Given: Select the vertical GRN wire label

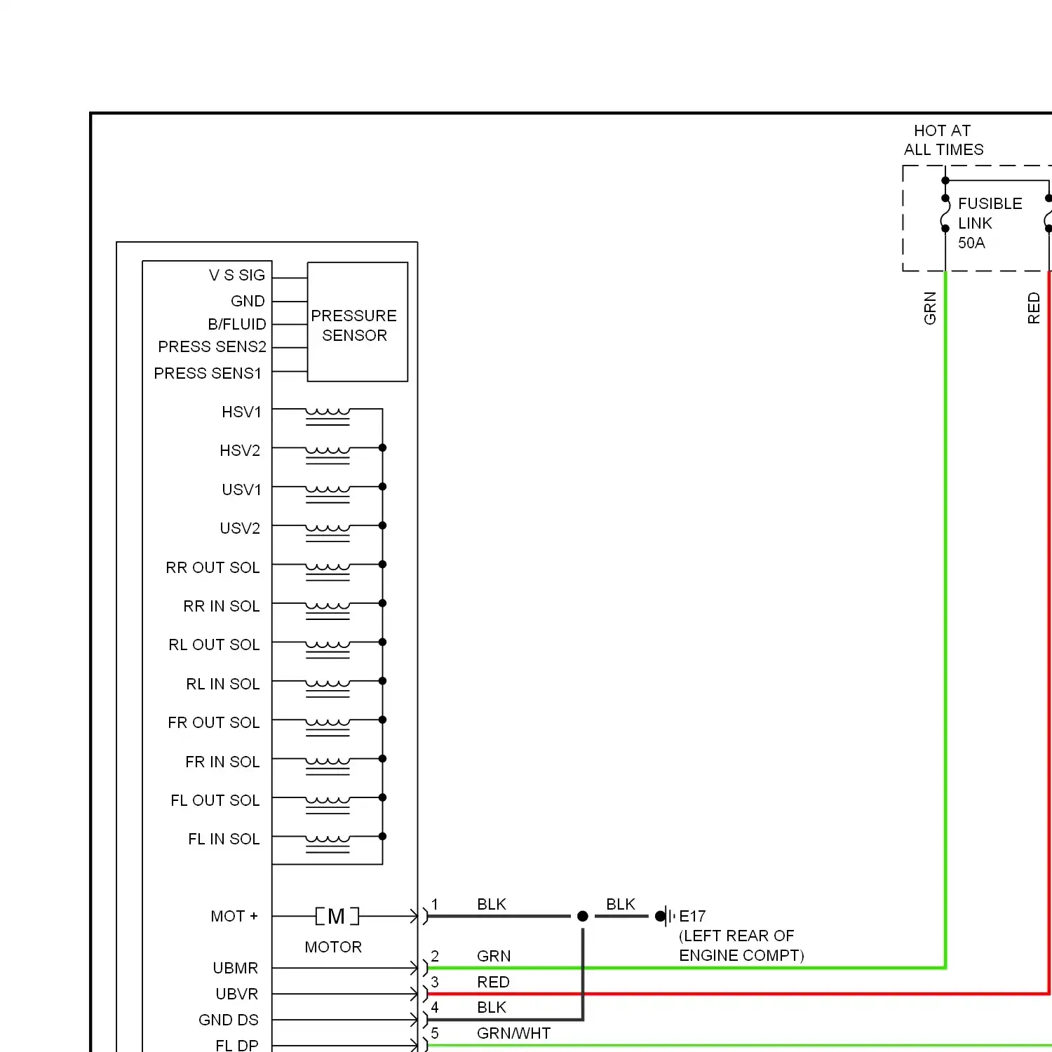Looking at the screenshot, I should [930, 308].
